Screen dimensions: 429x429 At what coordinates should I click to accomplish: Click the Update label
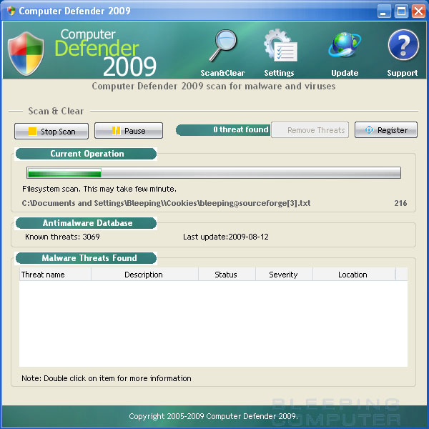[345, 73]
